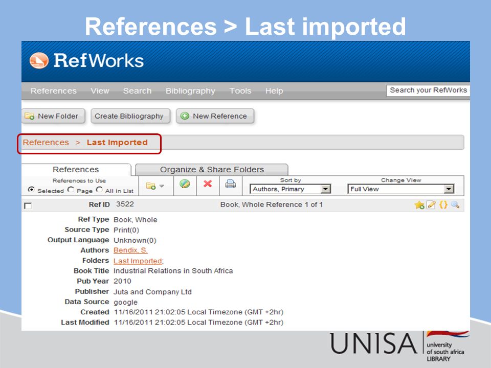Click the green plus icon on New Reference
Screen dimensions: 491x368
click(x=185, y=116)
